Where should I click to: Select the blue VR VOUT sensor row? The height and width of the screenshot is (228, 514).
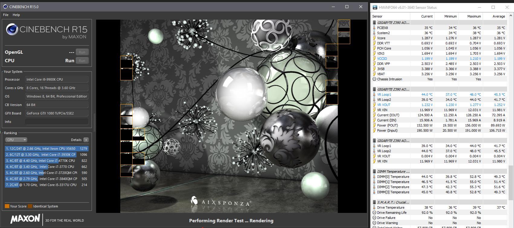click(439, 105)
